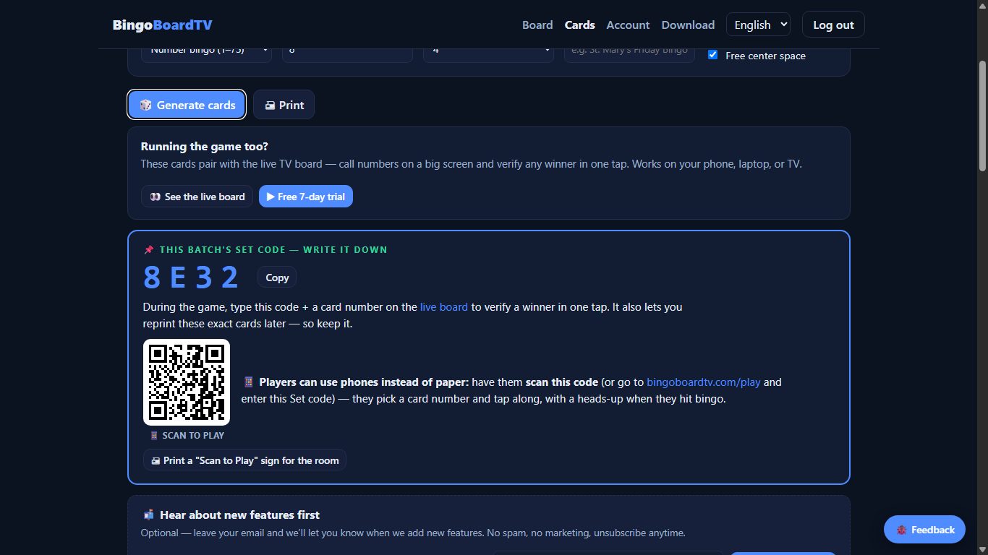Print a "Scan to Play" sign for the room

(x=244, y=460)
